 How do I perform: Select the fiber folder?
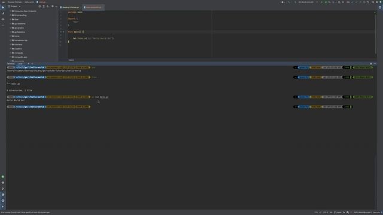[x=15, y=19]
